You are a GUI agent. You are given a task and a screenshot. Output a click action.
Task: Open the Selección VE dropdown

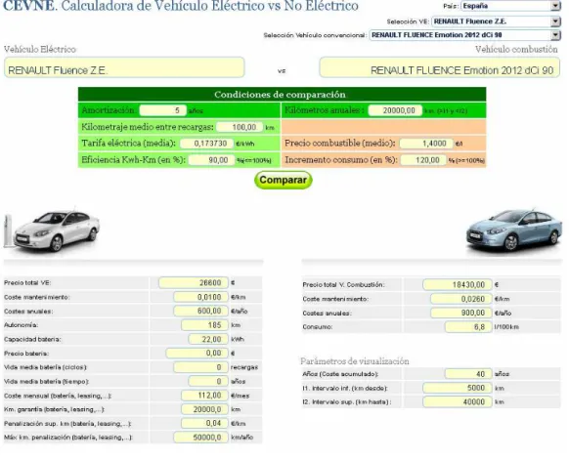click(x=496, y=21)
